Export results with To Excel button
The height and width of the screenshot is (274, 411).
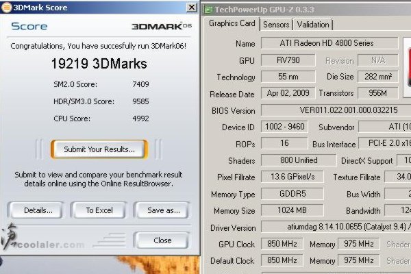tap(99, 210)
